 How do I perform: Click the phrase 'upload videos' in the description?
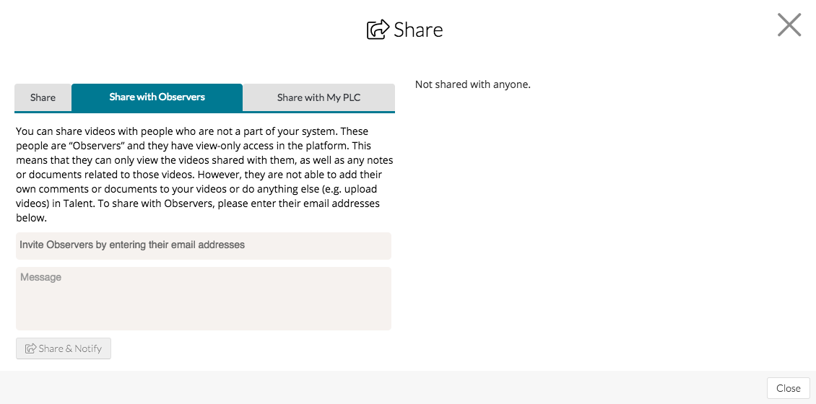pyautogui.click(x=354, y=189)
